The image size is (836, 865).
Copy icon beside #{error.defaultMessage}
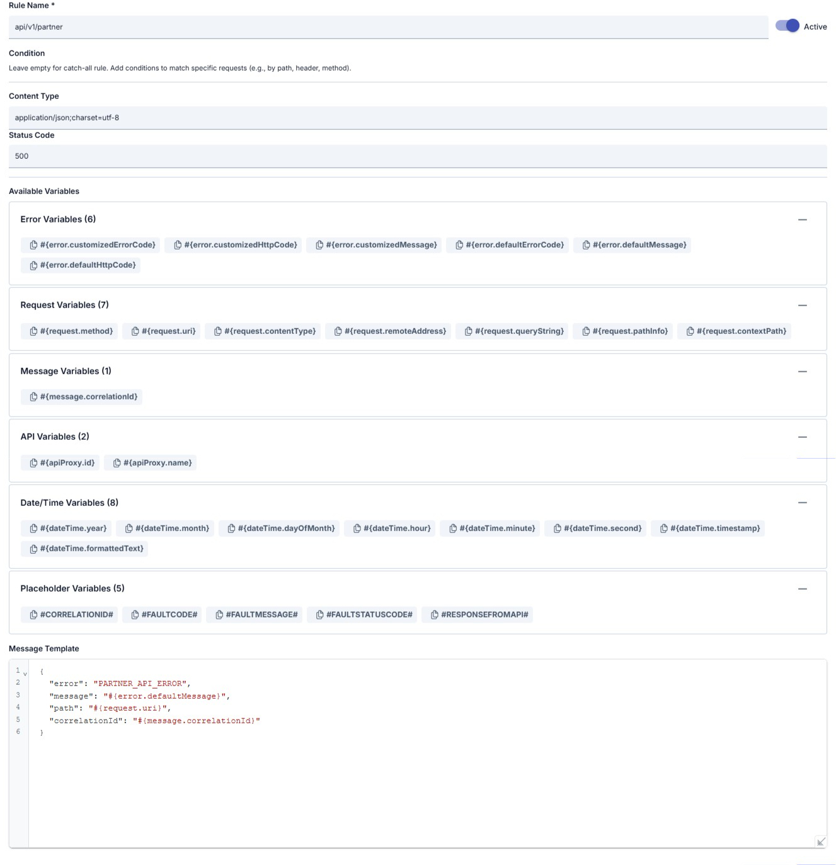[x=586, y=245]
